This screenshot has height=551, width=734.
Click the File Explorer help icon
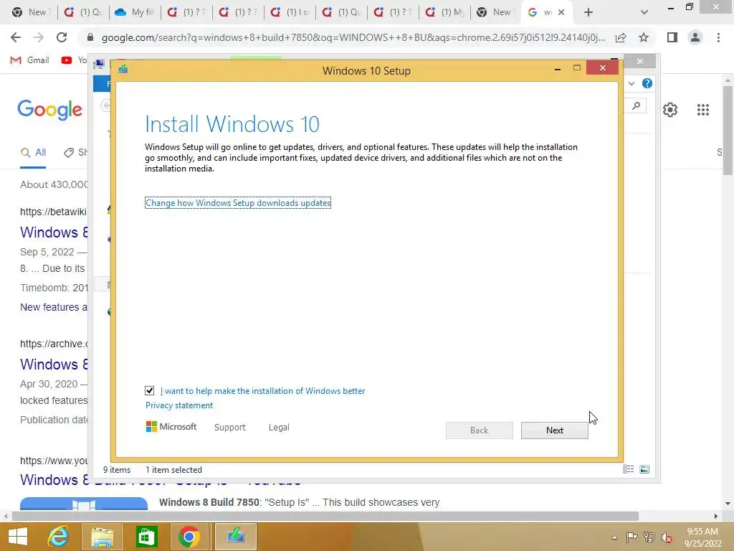647,83
